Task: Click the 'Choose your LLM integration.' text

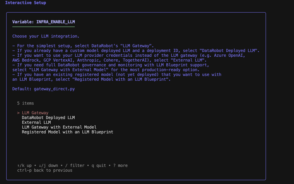Action: click(46, 36)
